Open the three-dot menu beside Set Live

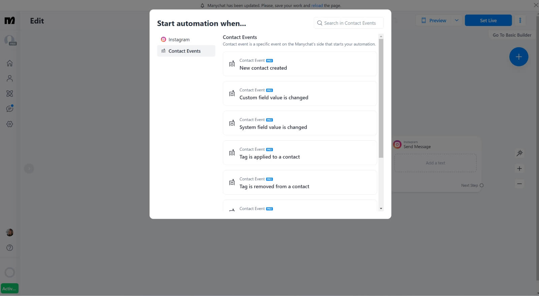click(520, 20)
